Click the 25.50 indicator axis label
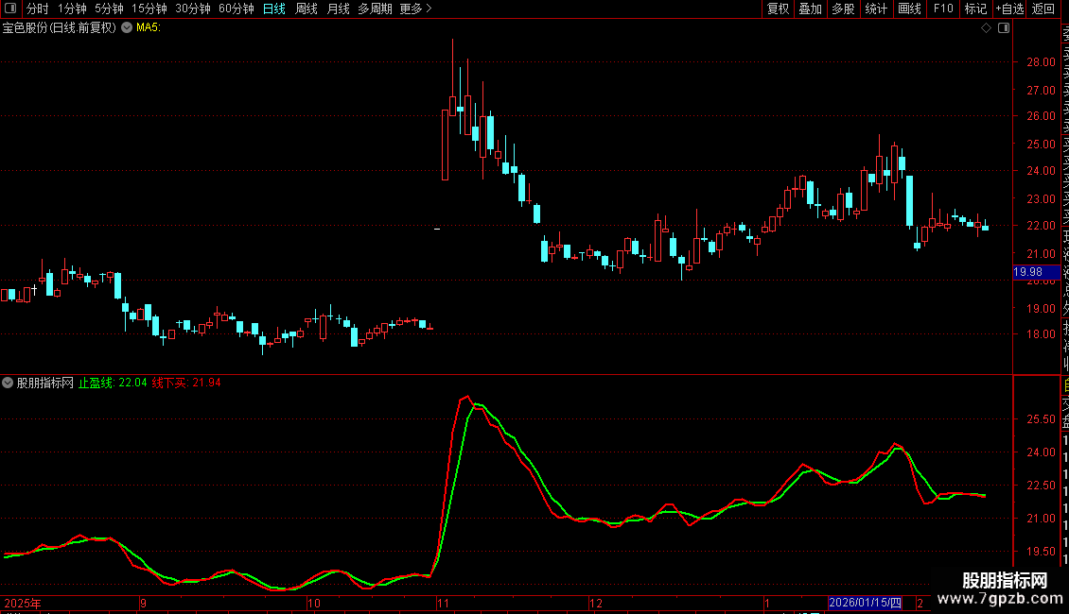The width and height of the screenshot is (1069, 614). click(1041, 419)
